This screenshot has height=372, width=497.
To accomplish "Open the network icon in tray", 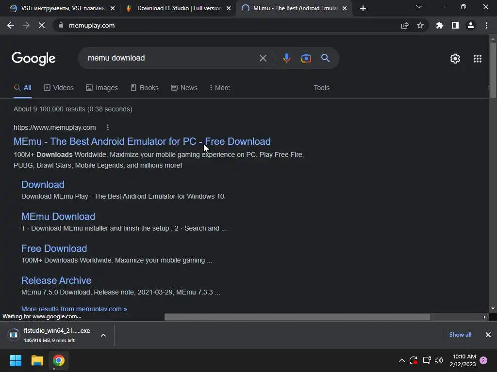I will point(427,360).
